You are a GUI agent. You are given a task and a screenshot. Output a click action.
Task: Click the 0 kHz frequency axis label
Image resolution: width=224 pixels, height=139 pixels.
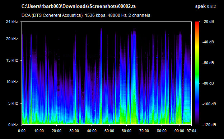point(13,125)
